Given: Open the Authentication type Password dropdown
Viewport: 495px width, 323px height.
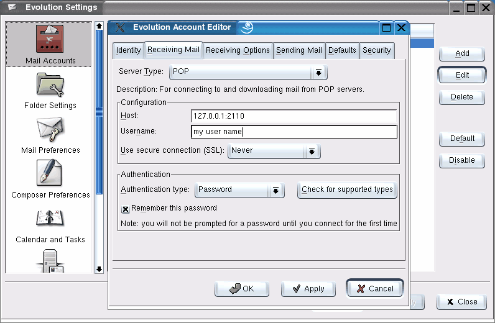Looking at the screenshot, I should coord(239,190).
